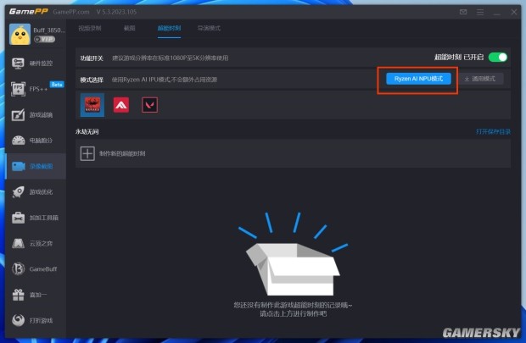The width and height of the screenshot is (526, 343).
Task: Open the mail message icon in title bar
Action: [x=463, y=12]
